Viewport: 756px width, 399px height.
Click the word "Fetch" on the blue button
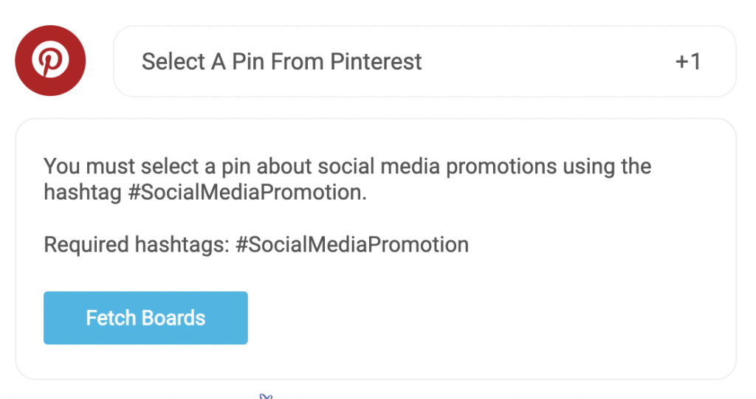tap(111, 318)
